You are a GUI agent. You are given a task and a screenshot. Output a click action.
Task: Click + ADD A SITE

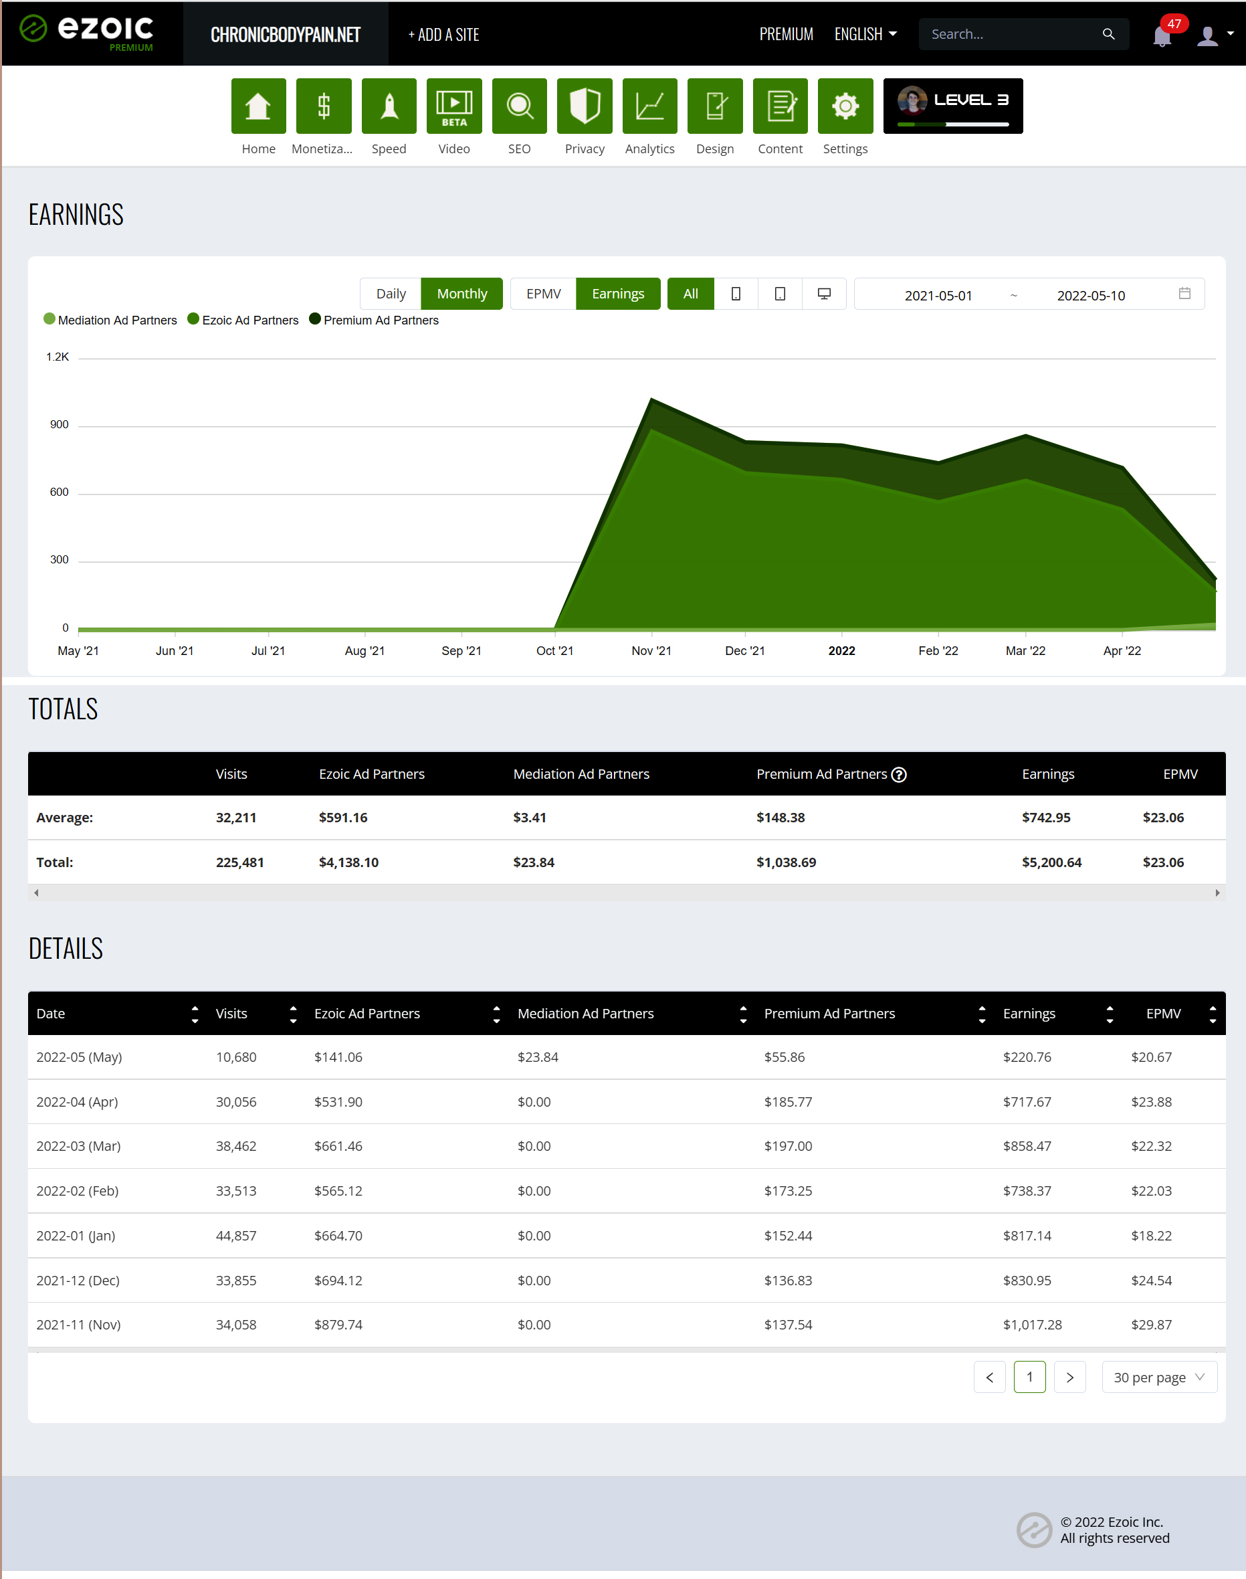tap(443, 34)
